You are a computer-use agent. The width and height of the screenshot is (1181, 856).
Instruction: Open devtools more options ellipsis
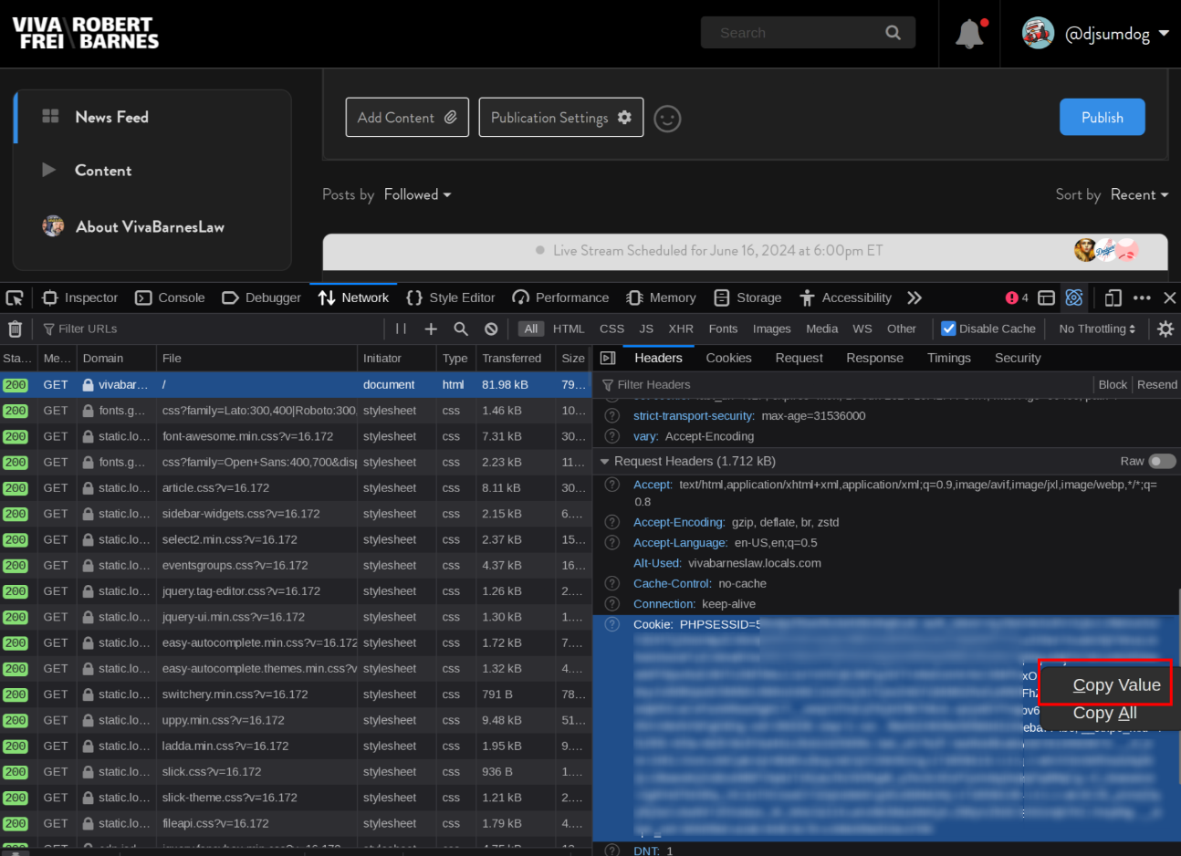tap(1142, 298)
